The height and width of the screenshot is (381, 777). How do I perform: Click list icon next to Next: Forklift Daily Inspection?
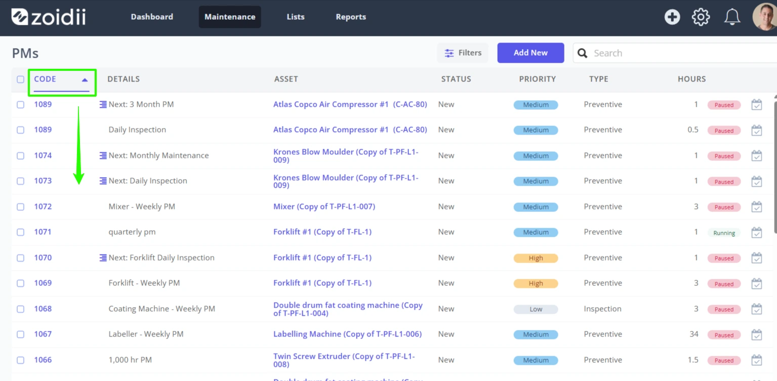point(103,258)
